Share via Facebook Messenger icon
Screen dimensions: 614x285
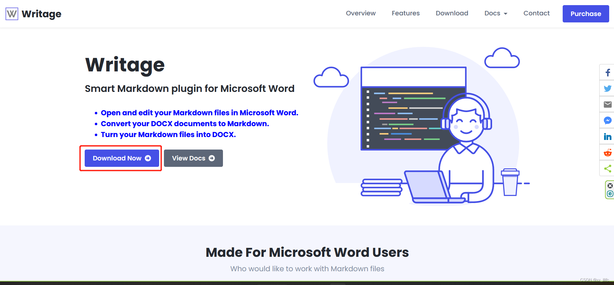click(607, 120)
